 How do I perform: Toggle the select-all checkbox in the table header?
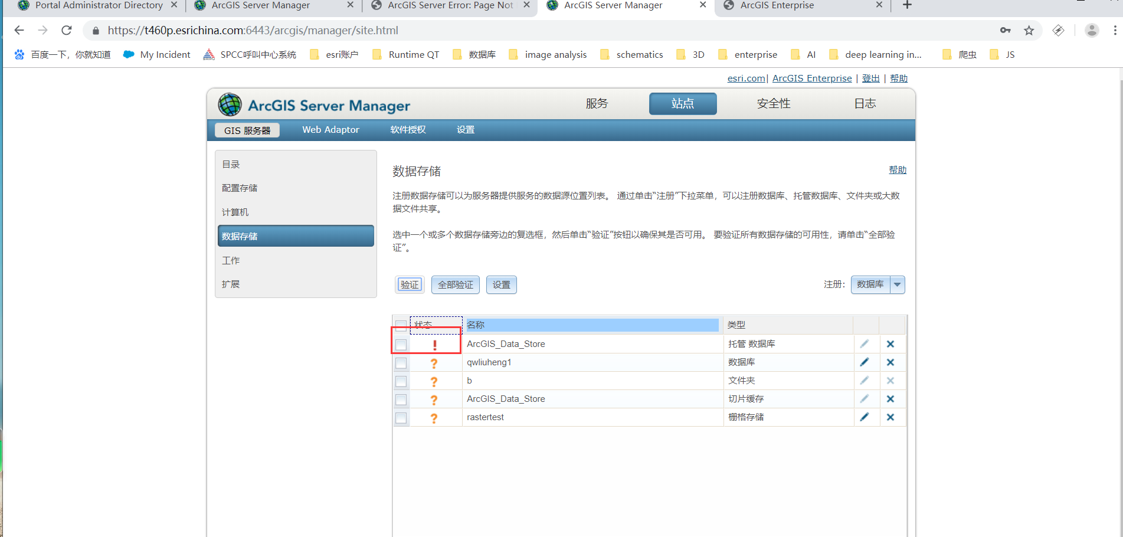tap(401, 325)
